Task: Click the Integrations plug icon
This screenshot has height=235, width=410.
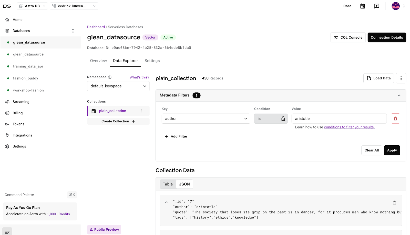Action: 7,135
